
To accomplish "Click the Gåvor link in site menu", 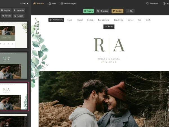I will tap(130, 20).
